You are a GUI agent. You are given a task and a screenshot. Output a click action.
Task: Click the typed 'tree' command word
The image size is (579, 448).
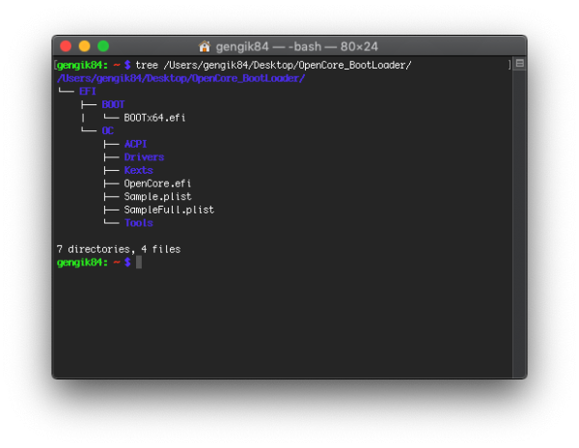click(147, 65)
